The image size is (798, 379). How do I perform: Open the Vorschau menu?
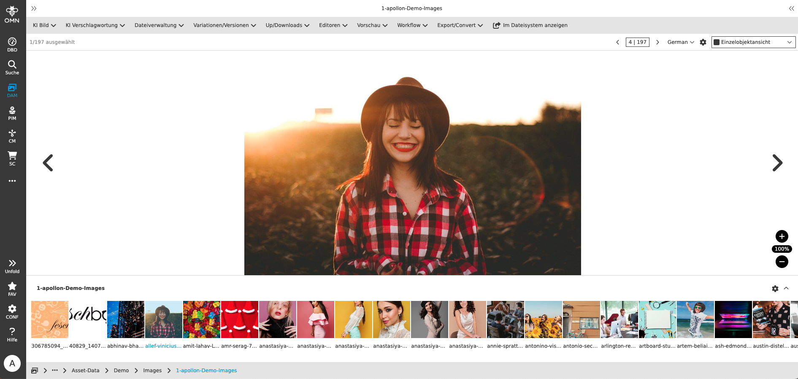(x=372, y=25)
